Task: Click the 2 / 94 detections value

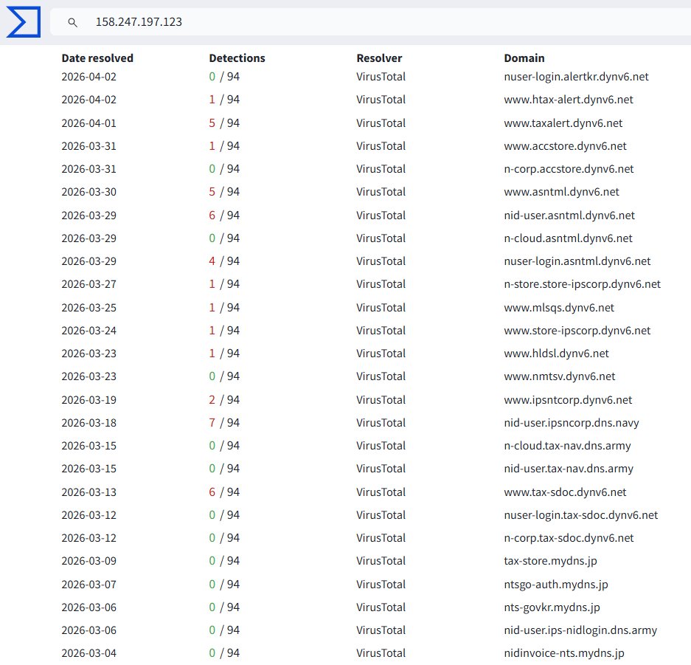Action: (x=224, y=399)
